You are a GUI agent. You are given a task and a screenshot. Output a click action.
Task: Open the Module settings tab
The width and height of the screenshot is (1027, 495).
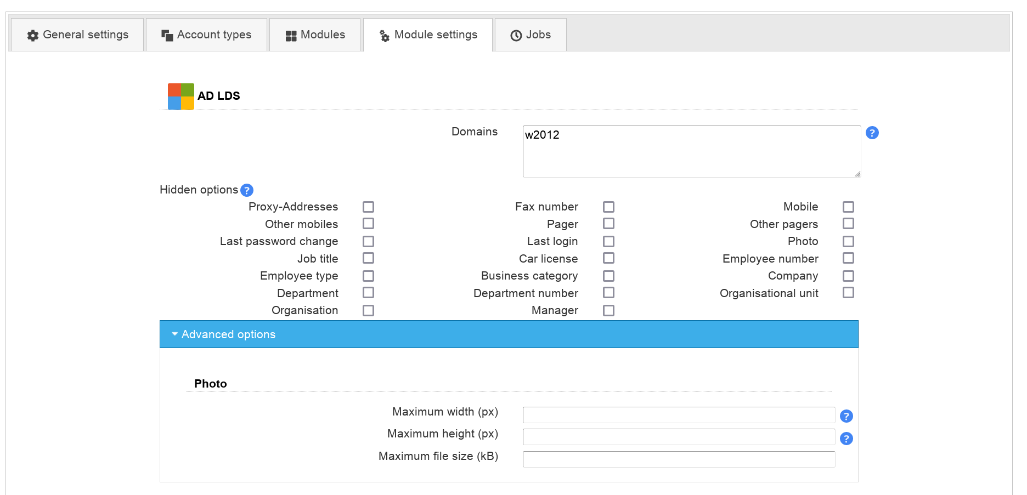(428, 35)
